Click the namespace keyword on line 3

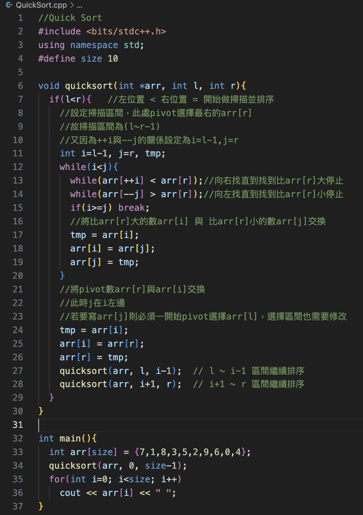(94, 45)
